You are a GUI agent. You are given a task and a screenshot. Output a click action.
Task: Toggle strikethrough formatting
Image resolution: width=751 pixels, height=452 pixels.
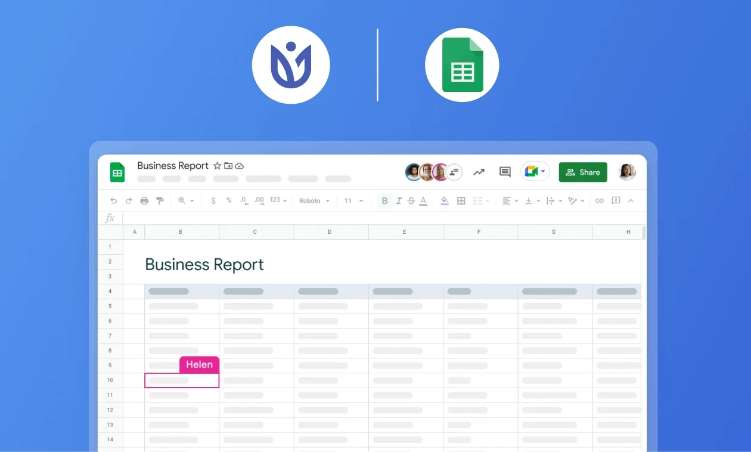pyautogui.click(x=411, y=201)
